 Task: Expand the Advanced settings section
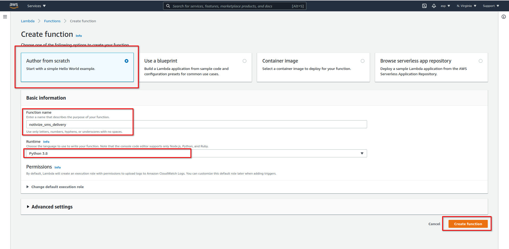pos(50,207)
